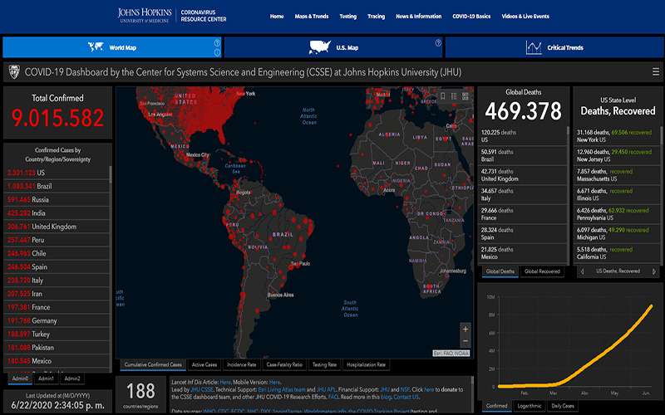
Task: Show previous US state level panel
Action: pos(582,271)
